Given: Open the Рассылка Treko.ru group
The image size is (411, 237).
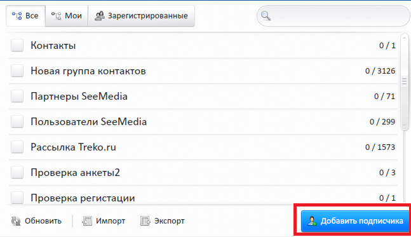Looking at the screenshot, I should point(74,147).
